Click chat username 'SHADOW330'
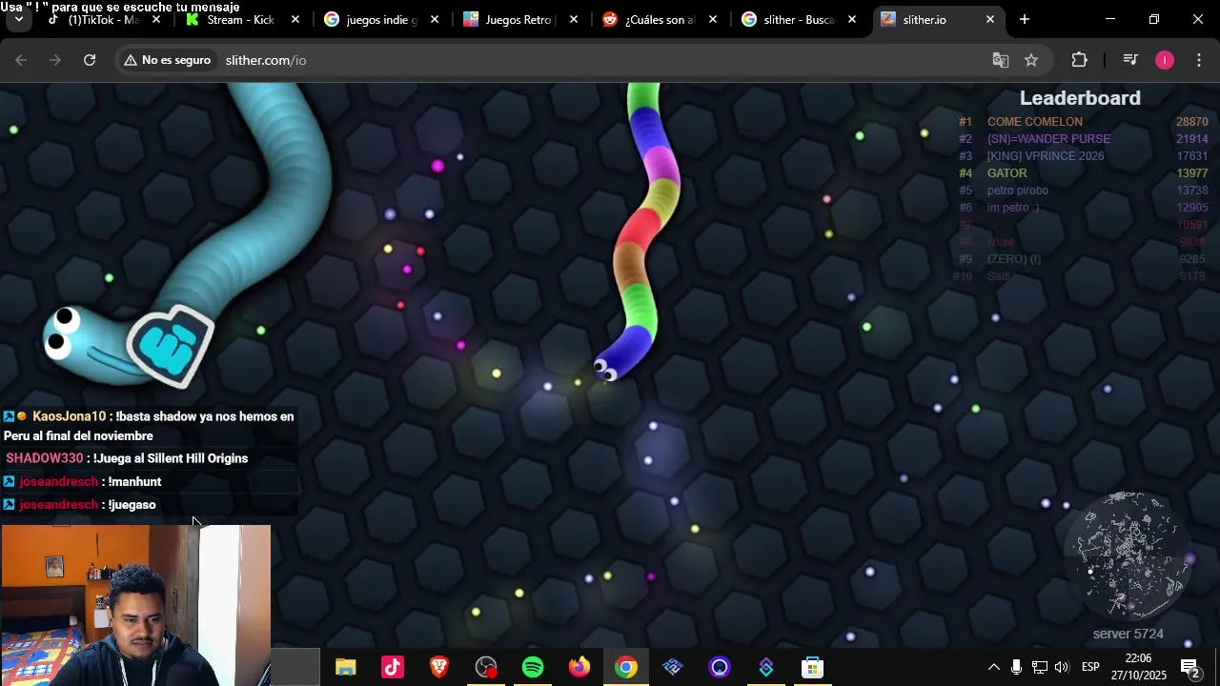Screen dimensions: 1220x686 (45, 458)
